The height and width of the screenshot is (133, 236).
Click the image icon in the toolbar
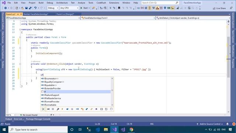[x=173, y=8]
